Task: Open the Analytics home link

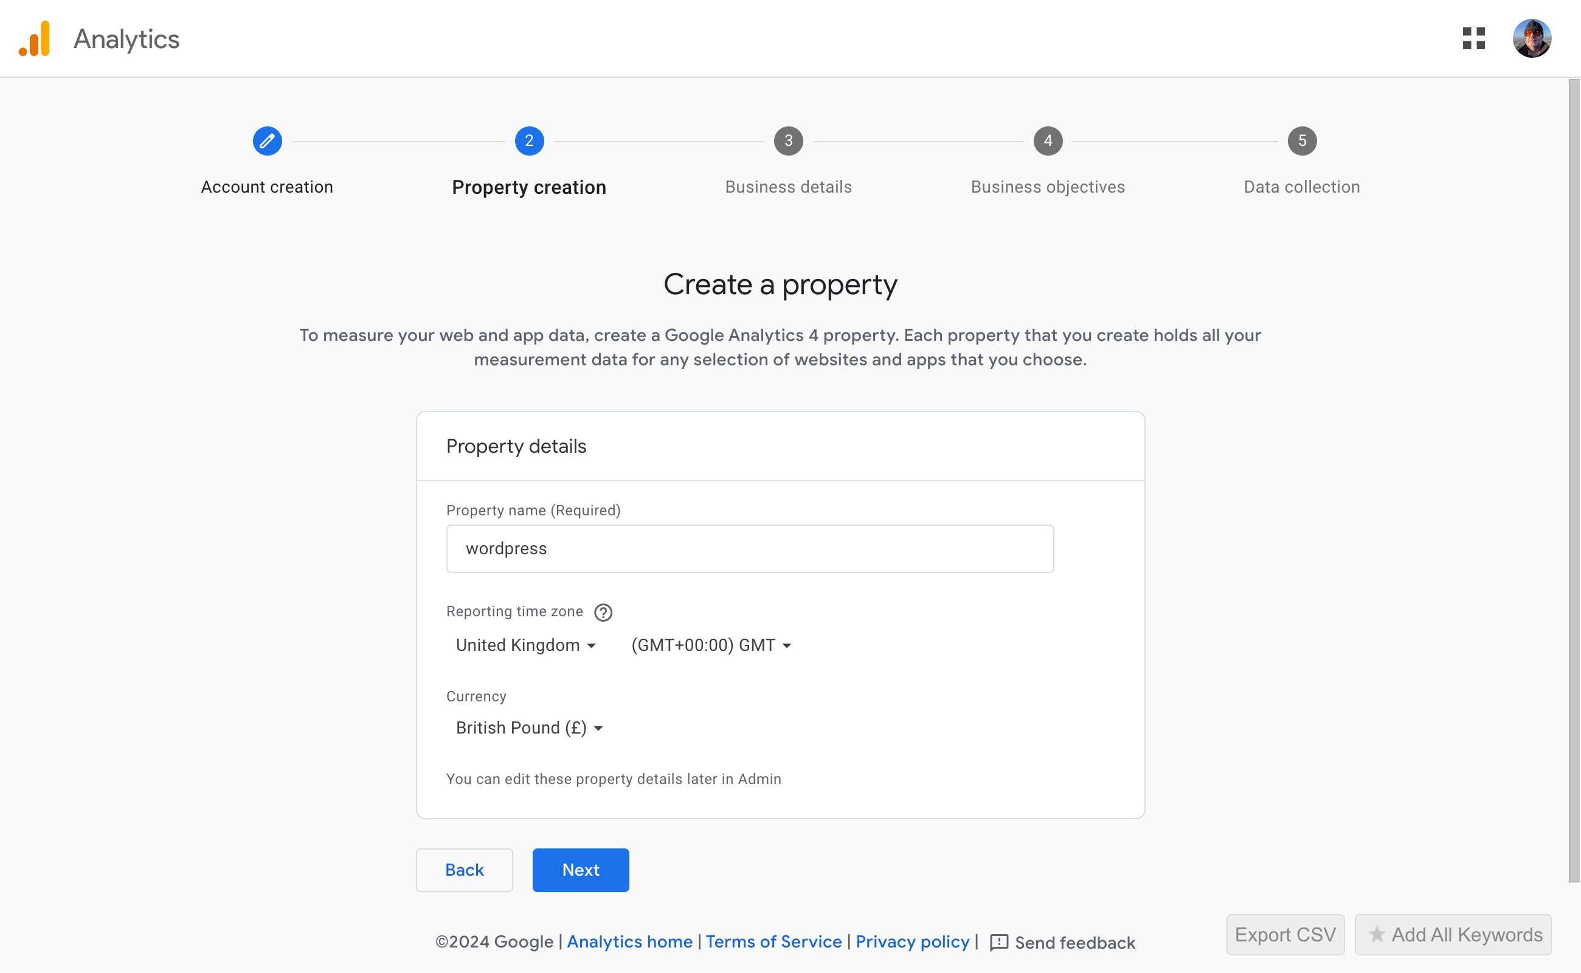Action: coord(629,942)
